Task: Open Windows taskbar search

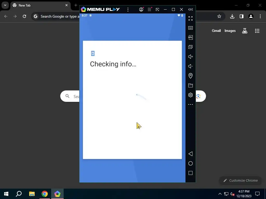Action: (19, 194)
